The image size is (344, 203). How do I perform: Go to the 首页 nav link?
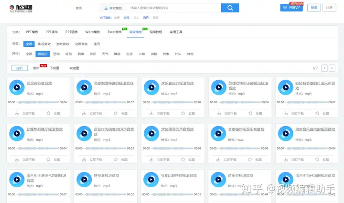pyautogui.click(x=79, y=8)
